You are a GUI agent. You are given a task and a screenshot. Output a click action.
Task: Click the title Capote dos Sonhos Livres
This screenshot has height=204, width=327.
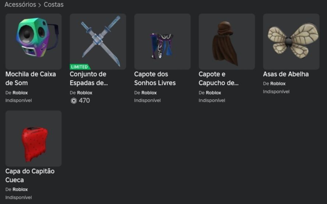pos(155,78)
